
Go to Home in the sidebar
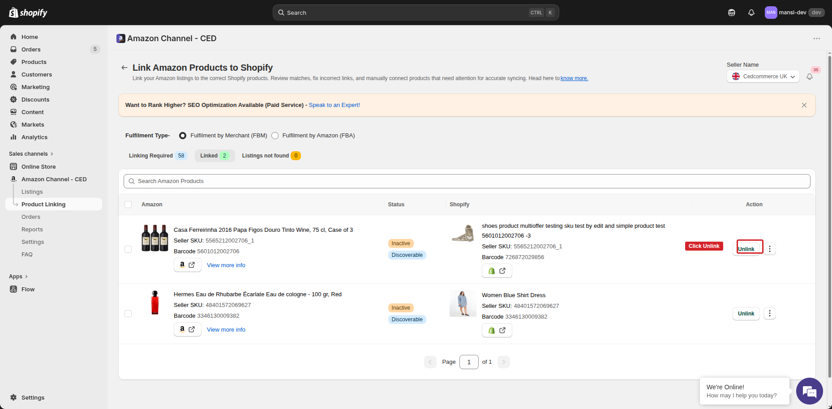coord(30,37)
